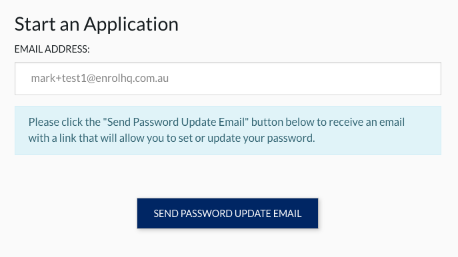Focus the email address input field
458x257 pixels.
(x=228, y=79)
